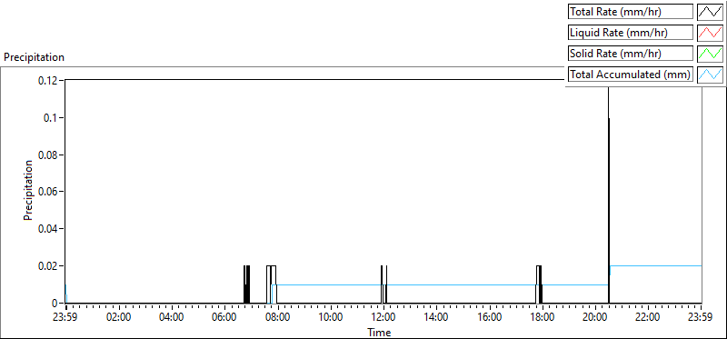Viewport: 727px width, 339px height.
Task: Click the Liquid Rate red plot icon
Action: click(710, 33)
